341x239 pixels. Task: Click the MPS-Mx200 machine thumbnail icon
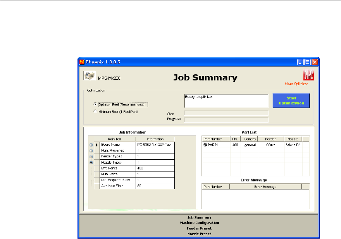click(90, 76)
